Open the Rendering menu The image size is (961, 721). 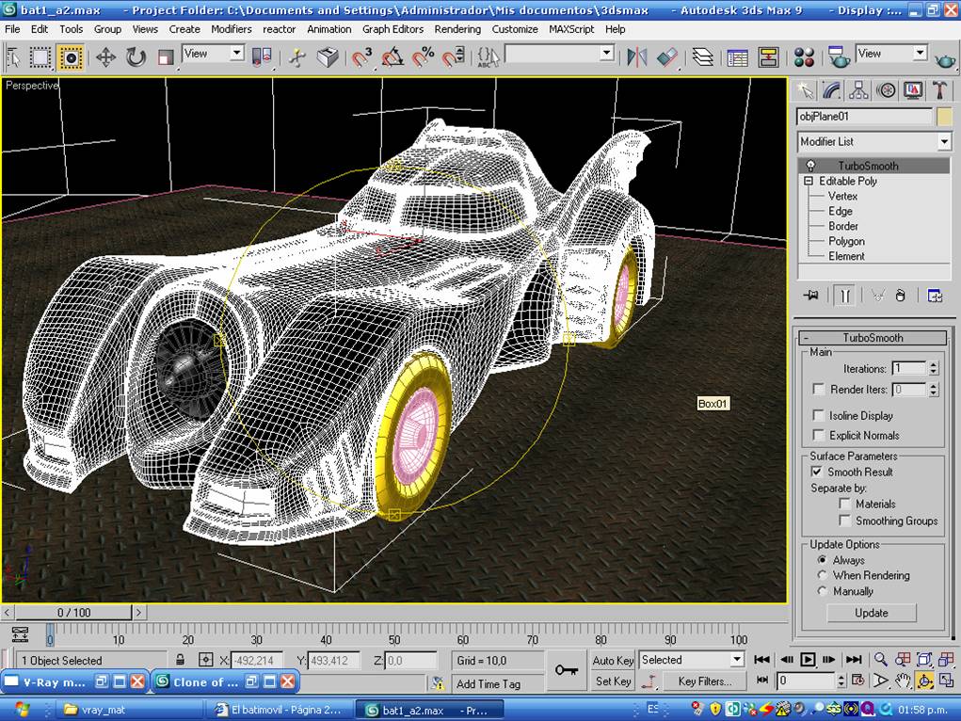coord(457,29)
